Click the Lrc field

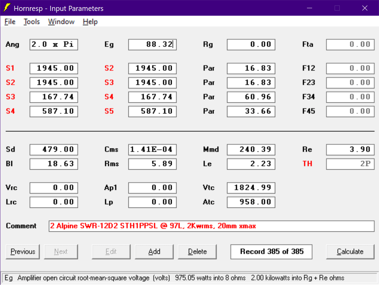54,202
